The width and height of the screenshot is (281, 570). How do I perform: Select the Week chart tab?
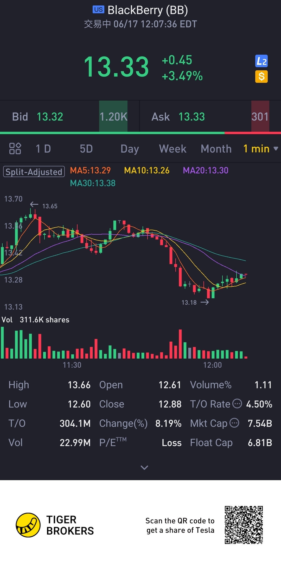click(173, 149)
